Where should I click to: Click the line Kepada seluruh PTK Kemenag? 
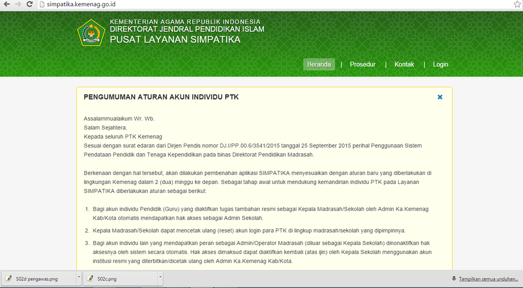tap(123, 136)
